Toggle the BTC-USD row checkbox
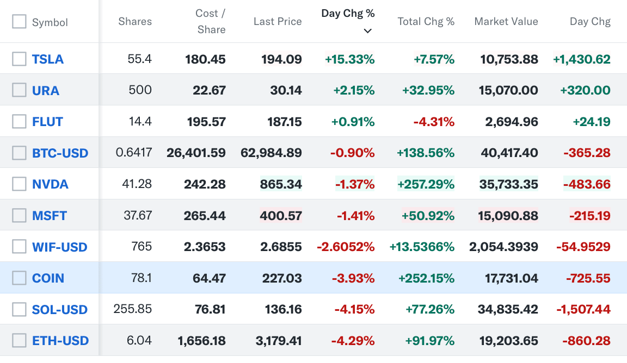 pyautogui.click(x=19, y=153)
